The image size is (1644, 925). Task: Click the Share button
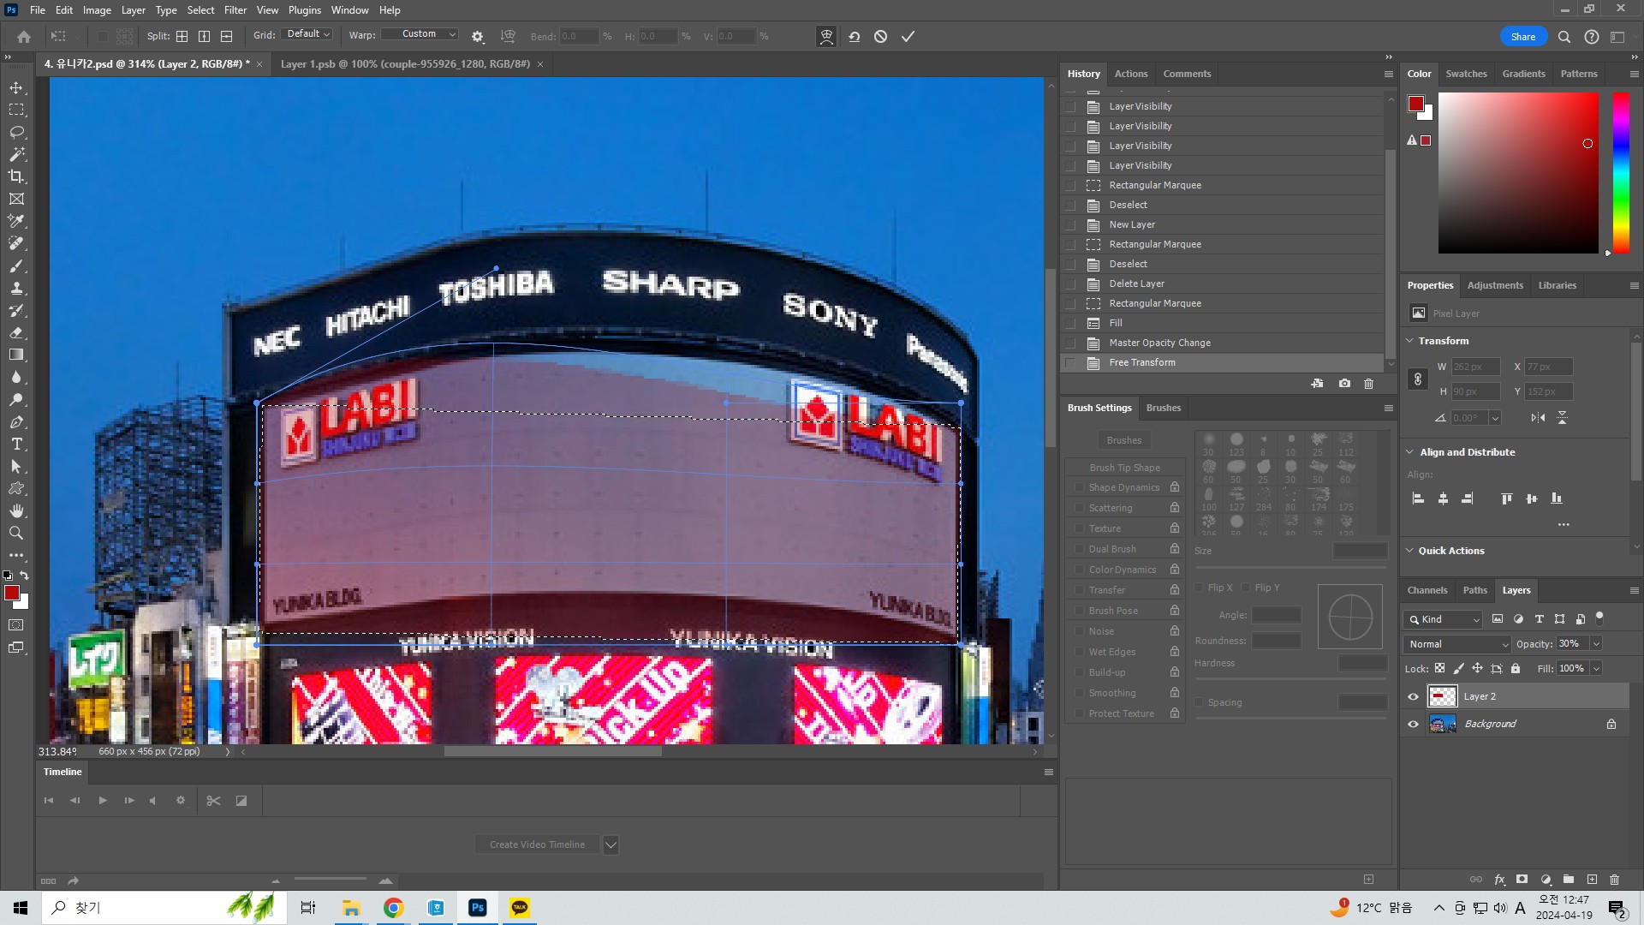point(1522,37)
